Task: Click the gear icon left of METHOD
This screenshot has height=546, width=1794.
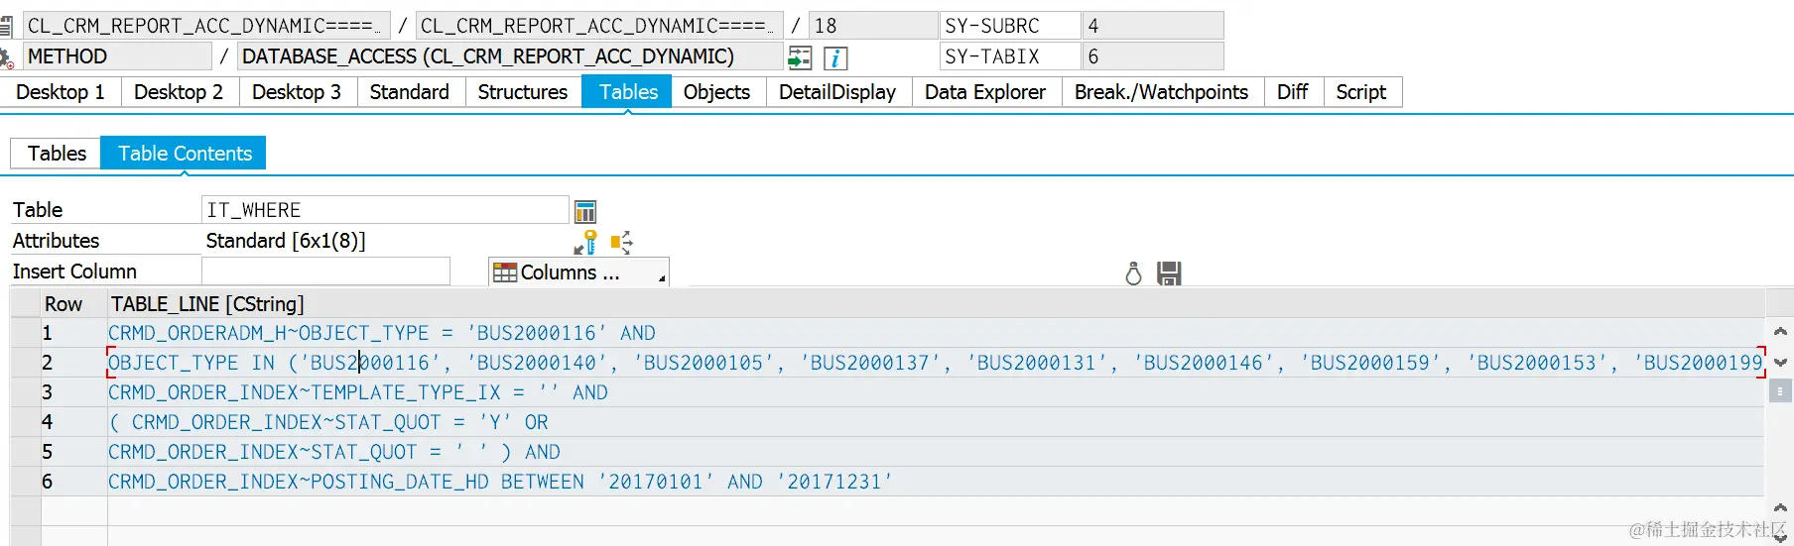Action: pyautogui.click(x=7, y=58)
